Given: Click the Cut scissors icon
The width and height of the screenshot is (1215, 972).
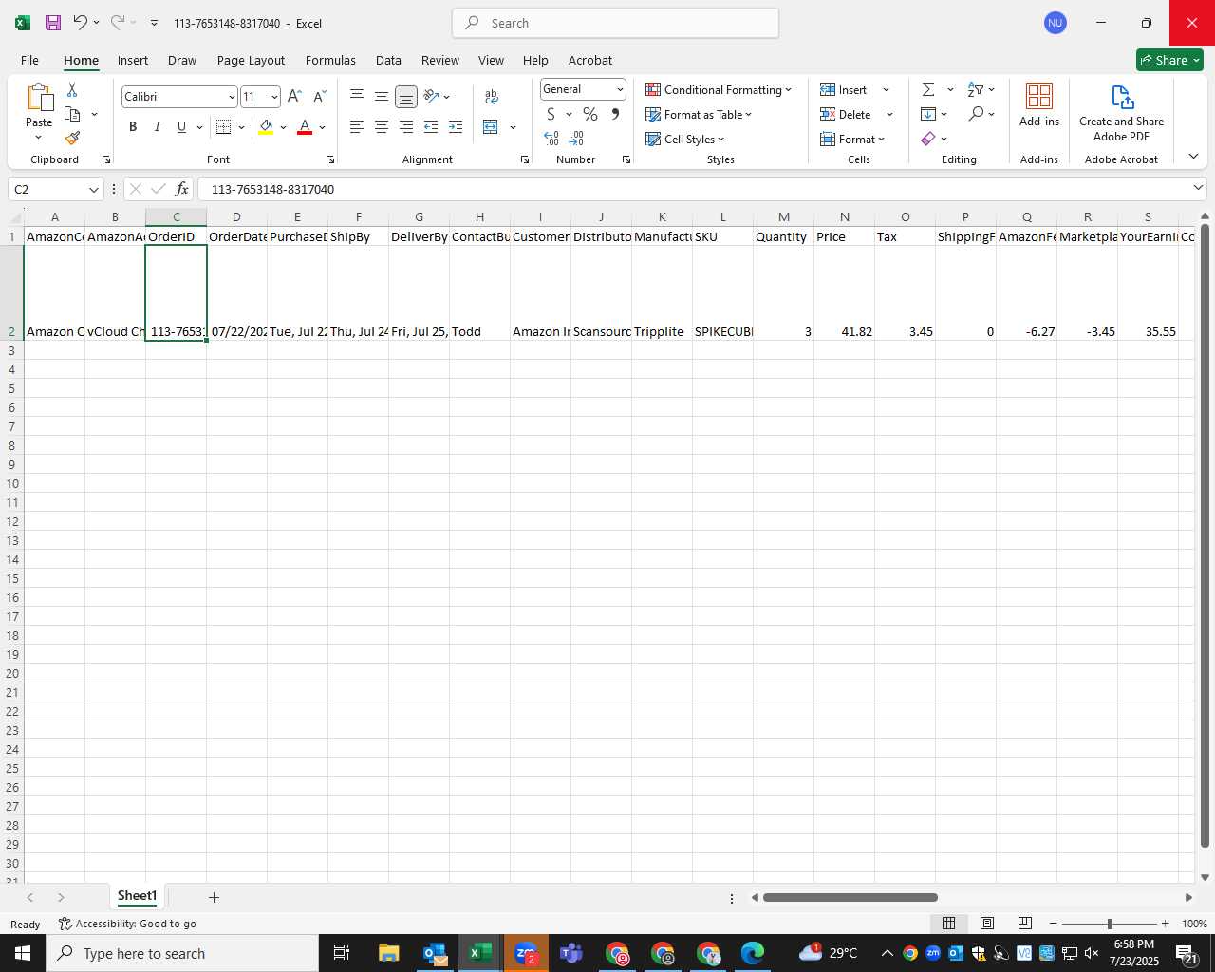Looking at the screenshot, I should coord(72,89).
